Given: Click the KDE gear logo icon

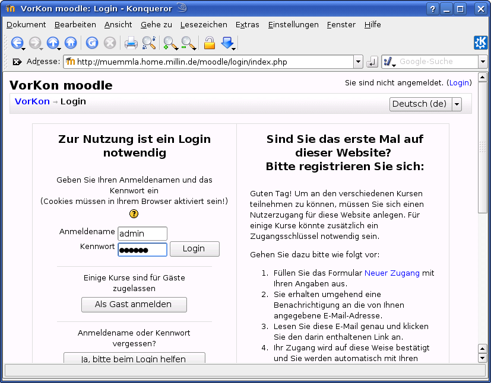Looking at the screenshot, I should pos(481,43).
